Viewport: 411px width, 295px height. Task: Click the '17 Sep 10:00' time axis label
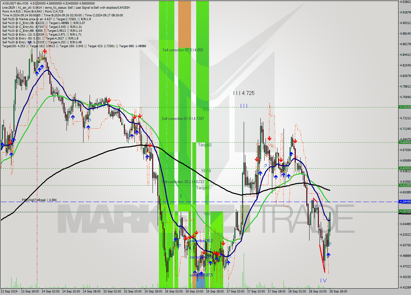point(256,292)
